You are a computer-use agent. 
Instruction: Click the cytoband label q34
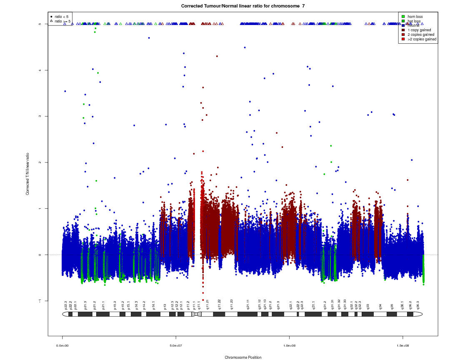click(380, 306)
